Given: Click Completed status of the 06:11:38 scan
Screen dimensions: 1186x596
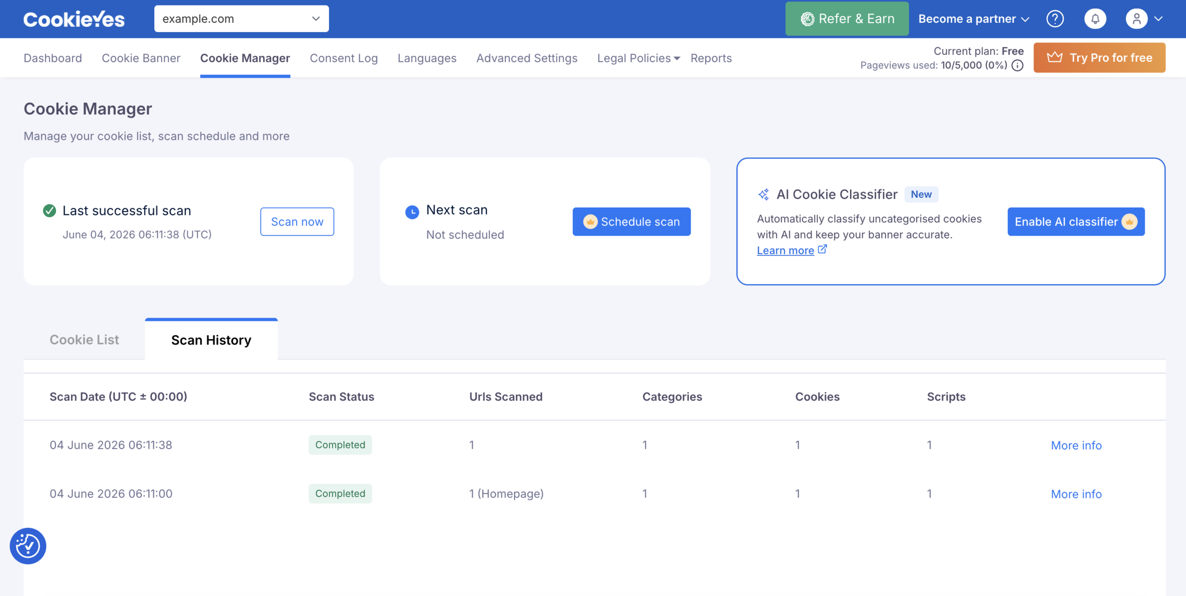Looking at the screenshot, I should [340, 445].
